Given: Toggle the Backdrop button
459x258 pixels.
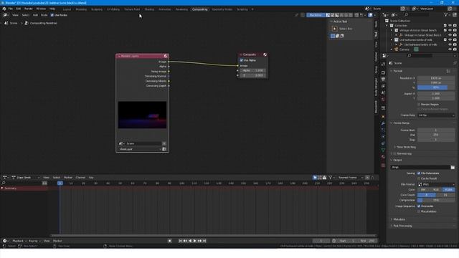Looking at the screenshot, I should [316, 15].
